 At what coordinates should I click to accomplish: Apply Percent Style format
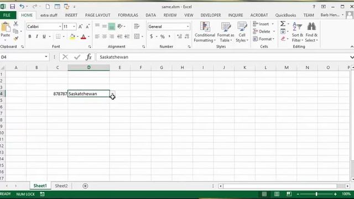[x=162, y=36]
